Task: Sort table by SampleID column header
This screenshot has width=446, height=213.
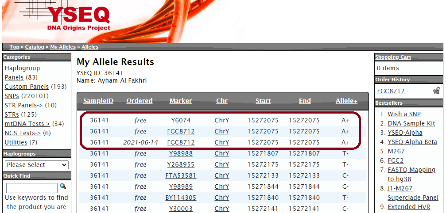Action: [98, 101]
